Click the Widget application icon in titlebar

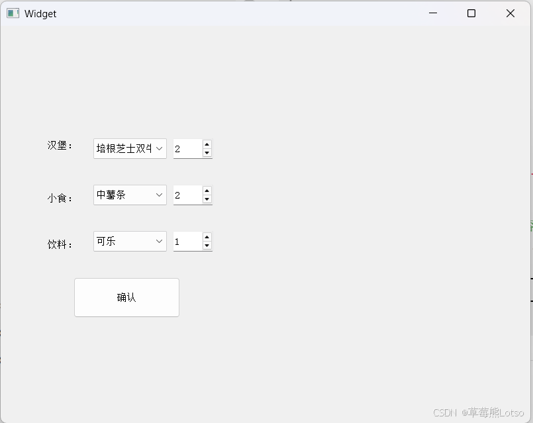(x=11, y=13)
